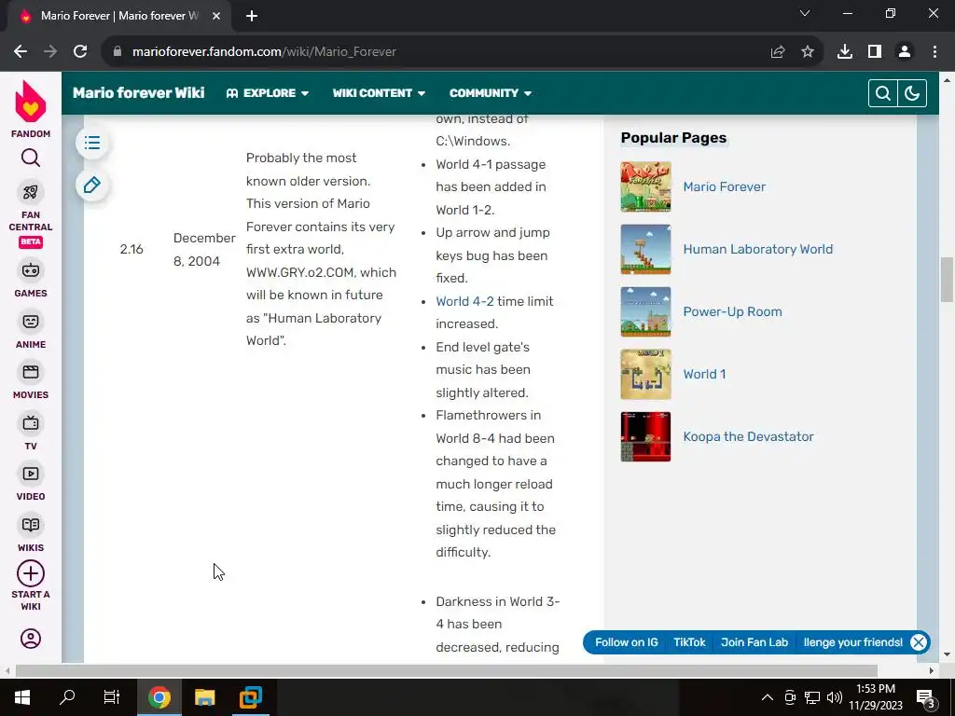Open the notification center icon
This screenshot has height=716, width=955.
coord(926,697)
